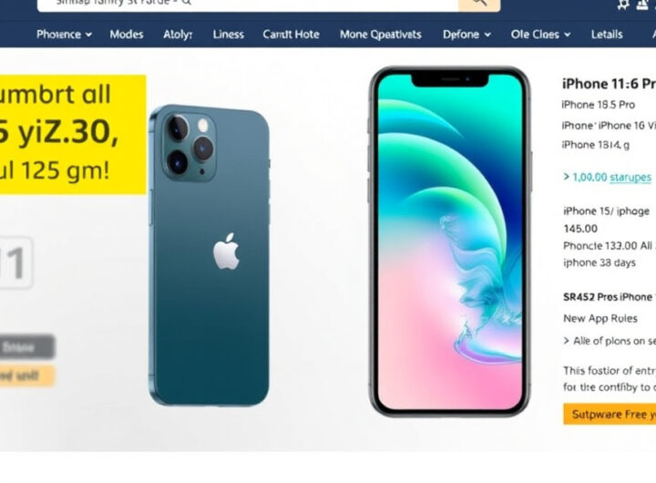This screenshot has height=483, width=656.
Task: Click the search input field
Action: (248, 4)
